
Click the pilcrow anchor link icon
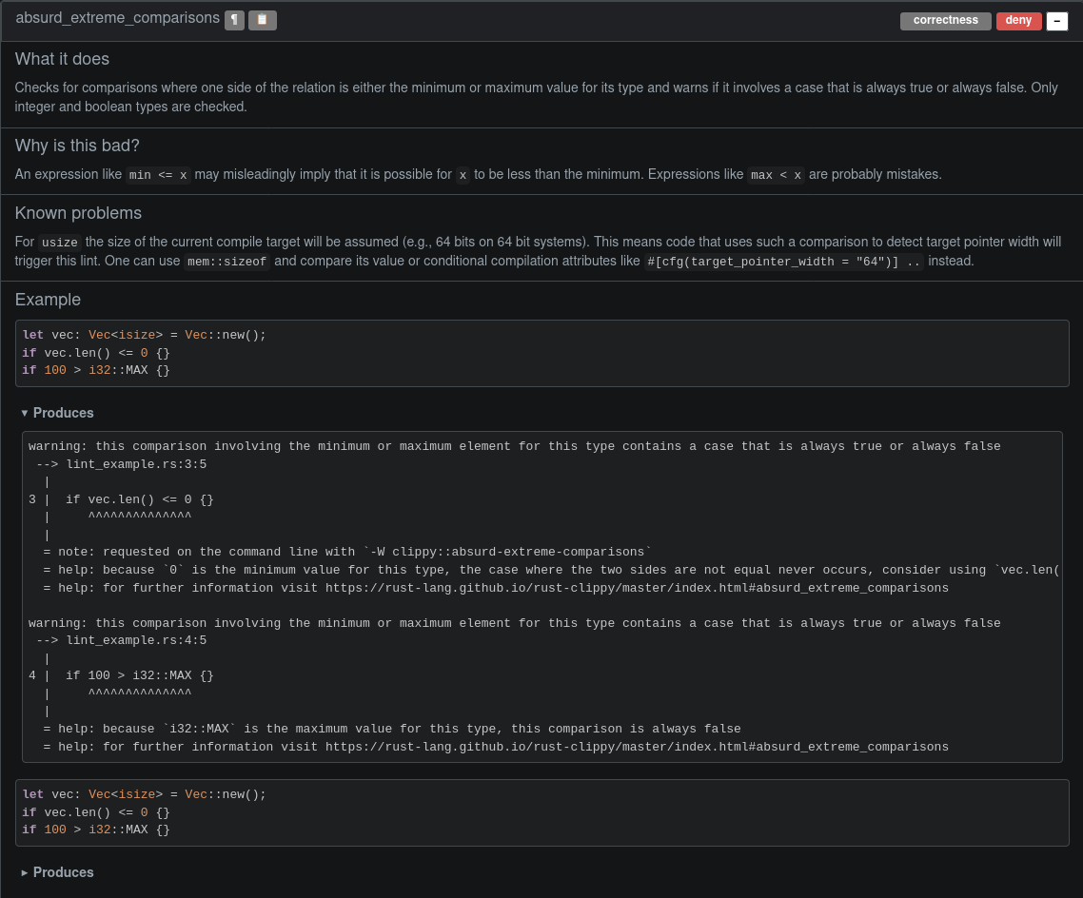234,20
